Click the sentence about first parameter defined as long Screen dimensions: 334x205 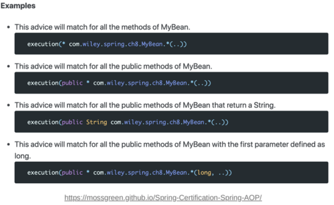click(170, 150)
